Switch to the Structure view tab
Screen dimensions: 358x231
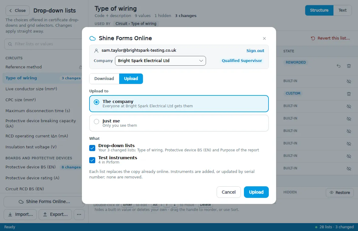tap(319, 10)
